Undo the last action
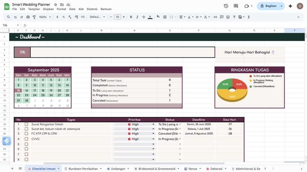The height and width of the screenshot is (172, 307). click(15, 17)
